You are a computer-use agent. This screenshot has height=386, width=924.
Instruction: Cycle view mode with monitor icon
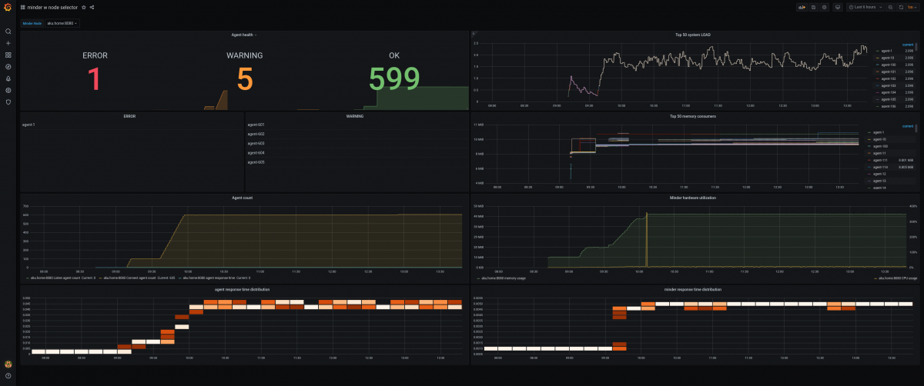[x=837, y=7]
